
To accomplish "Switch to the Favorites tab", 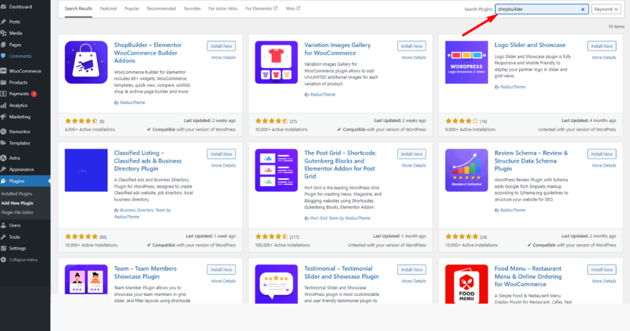I will (x=192, y=9).
